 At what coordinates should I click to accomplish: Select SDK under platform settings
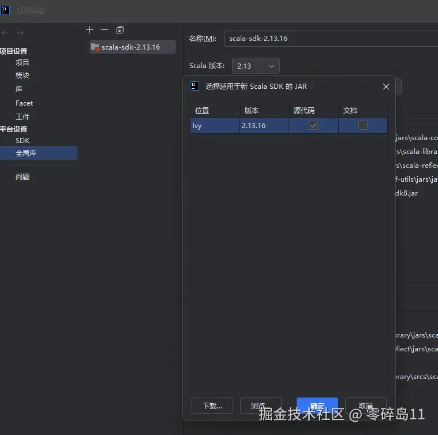point(23,141)
